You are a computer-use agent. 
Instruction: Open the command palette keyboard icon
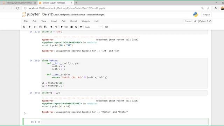tap(106, 27)
